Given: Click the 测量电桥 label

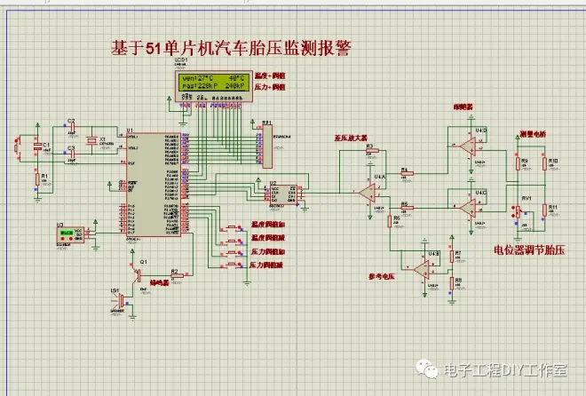Looking at the screenshot, I should 534,134.
